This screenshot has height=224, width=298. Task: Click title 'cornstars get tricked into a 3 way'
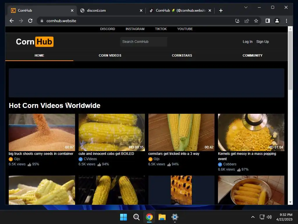click(174, 154)
